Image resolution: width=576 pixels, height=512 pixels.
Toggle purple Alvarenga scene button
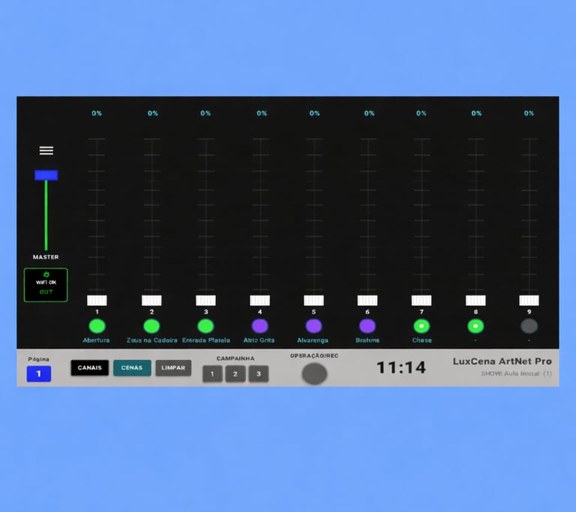(x=313, y=326)
